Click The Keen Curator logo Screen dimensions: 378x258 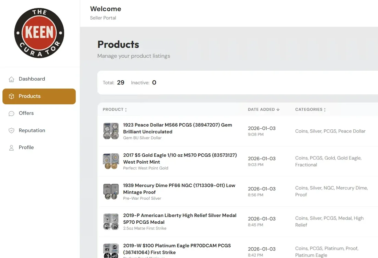[39, 33]
